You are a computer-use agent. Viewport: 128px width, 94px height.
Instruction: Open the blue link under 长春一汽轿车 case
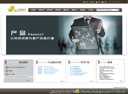pos(17,77)
